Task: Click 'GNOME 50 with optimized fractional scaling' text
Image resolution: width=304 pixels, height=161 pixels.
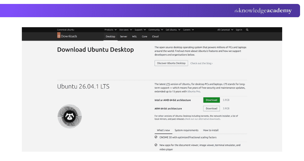Action: 188,137
